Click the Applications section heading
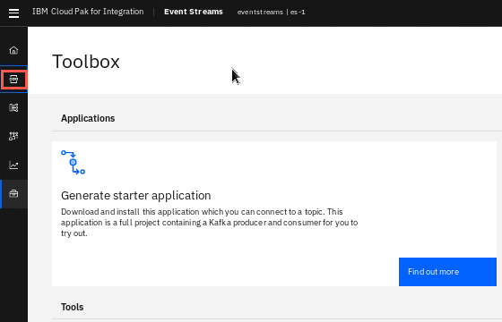Image resolution: width=502 pixels, height=322 pixels. (x=88, y=118)
